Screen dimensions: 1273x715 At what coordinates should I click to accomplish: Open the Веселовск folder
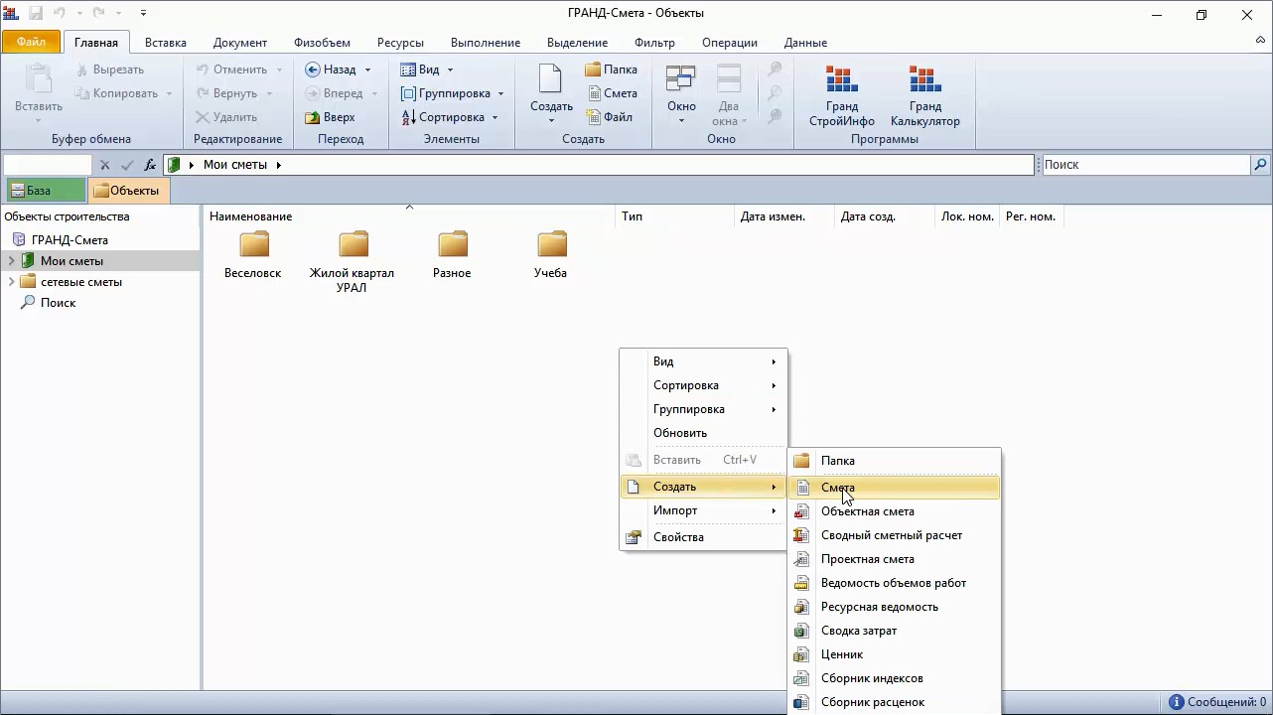point(253,255)
